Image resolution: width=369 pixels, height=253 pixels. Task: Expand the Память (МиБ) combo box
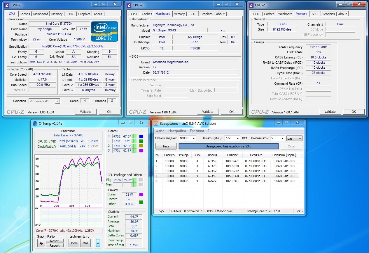pos(238,138)
